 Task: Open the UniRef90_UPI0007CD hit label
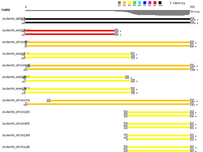click(16, 100)
